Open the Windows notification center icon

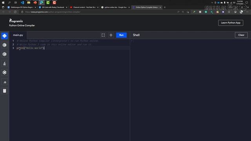click(x=247, y=3)
